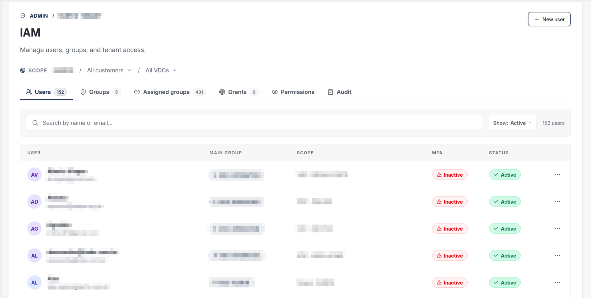Click the Permissions eye icon

coord(275,92)
